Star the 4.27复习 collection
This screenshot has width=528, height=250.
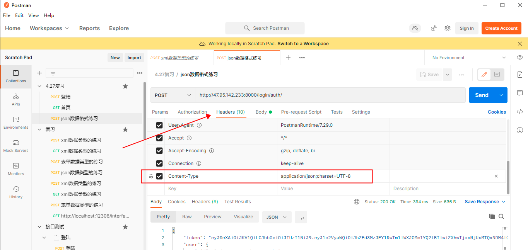(x=125, y=86)
